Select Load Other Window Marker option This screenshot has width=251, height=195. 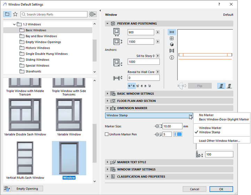pyautogui.click(x=219, y=141)
